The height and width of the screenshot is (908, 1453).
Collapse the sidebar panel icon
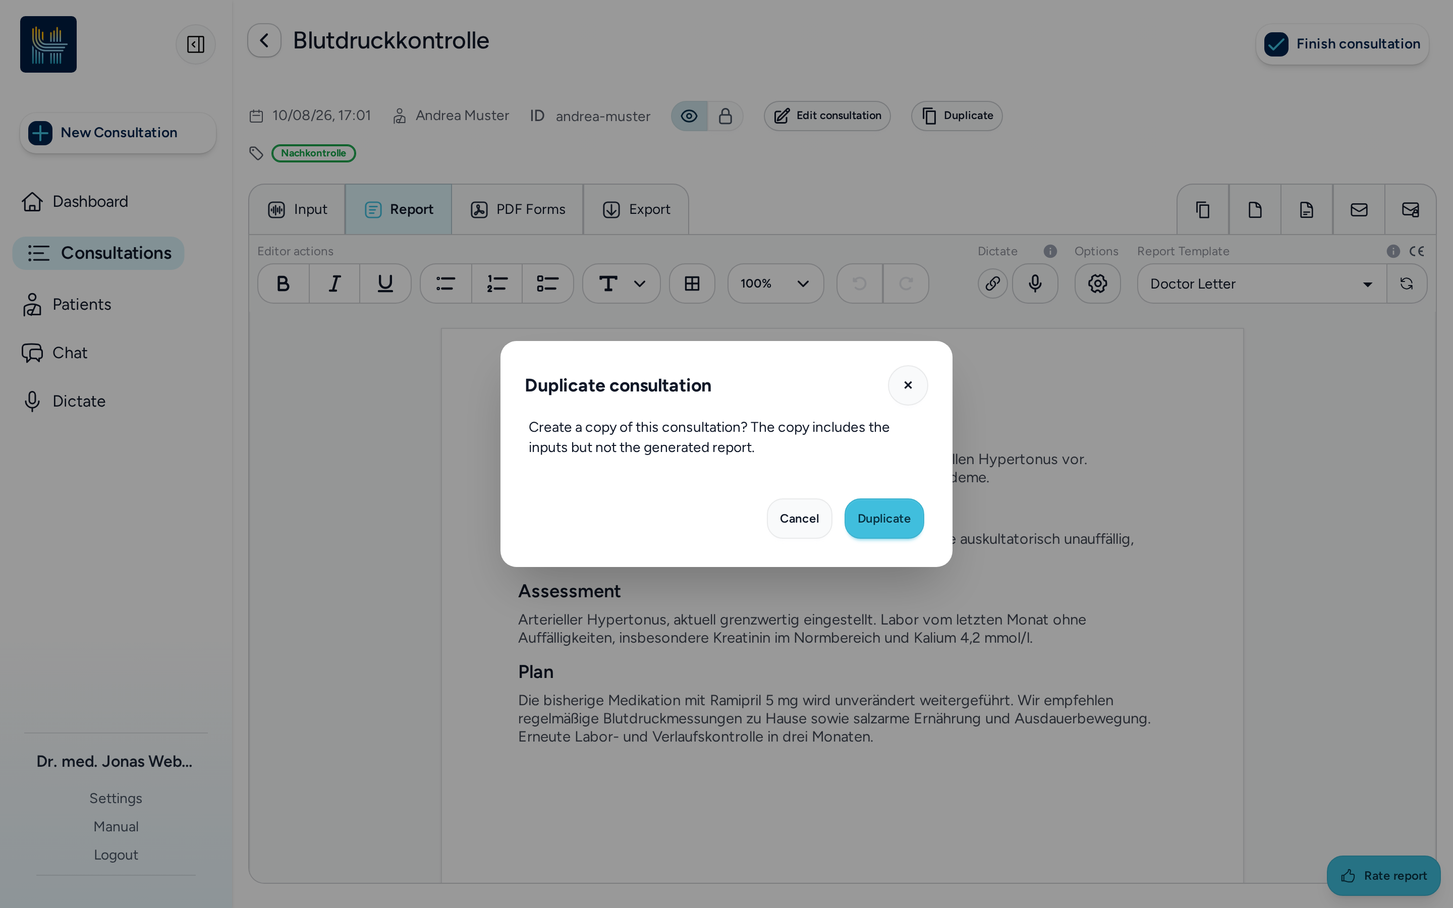[196, 44]
